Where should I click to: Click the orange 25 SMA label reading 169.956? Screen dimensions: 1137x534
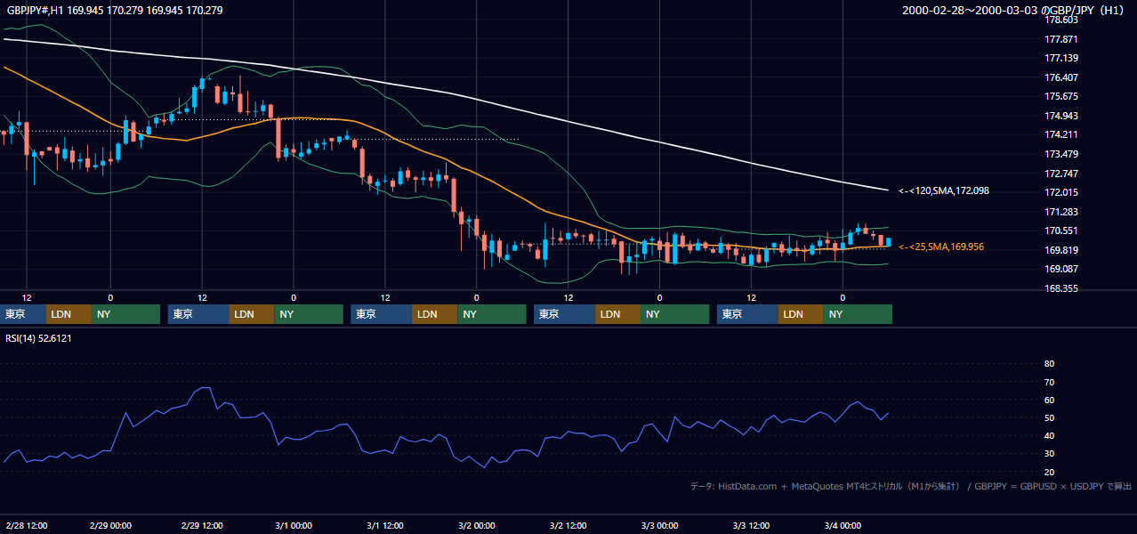942,247
